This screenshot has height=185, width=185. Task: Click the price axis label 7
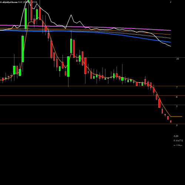[x=177, y=87]
